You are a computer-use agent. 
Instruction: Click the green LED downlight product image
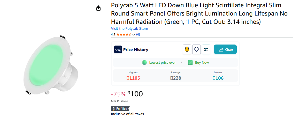pyautogui.click(x=51, y=65)
